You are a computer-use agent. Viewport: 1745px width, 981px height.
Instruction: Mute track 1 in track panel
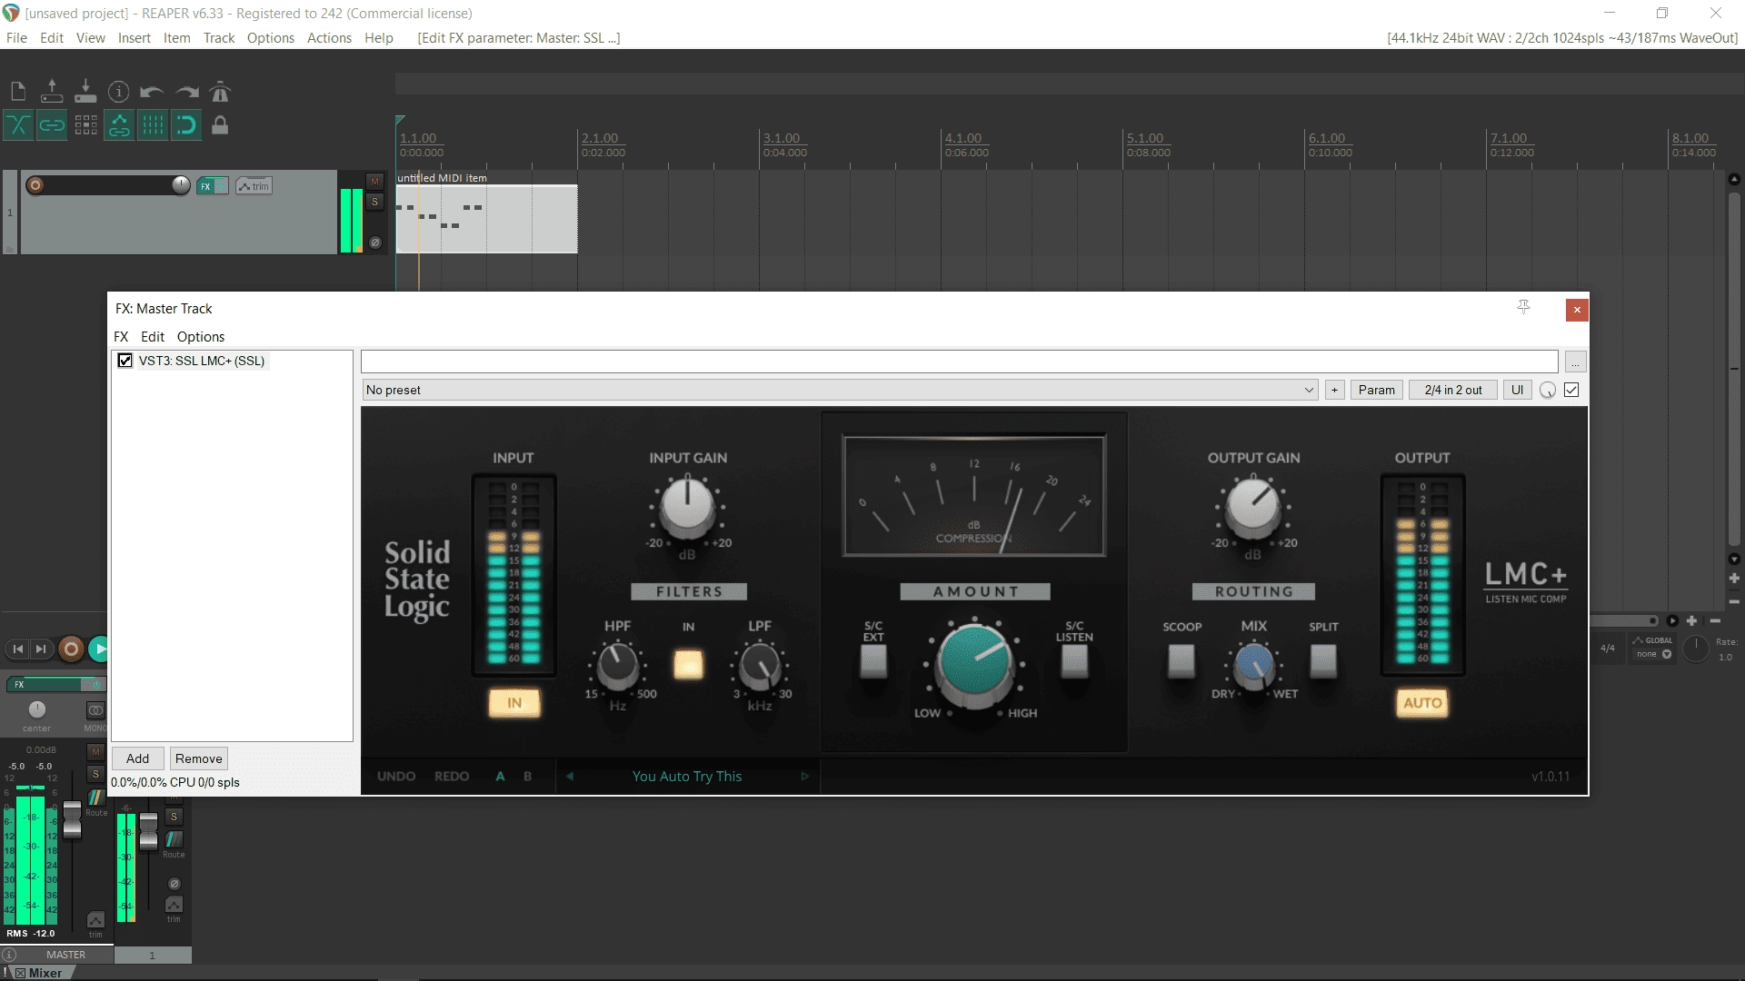(374, 182)
